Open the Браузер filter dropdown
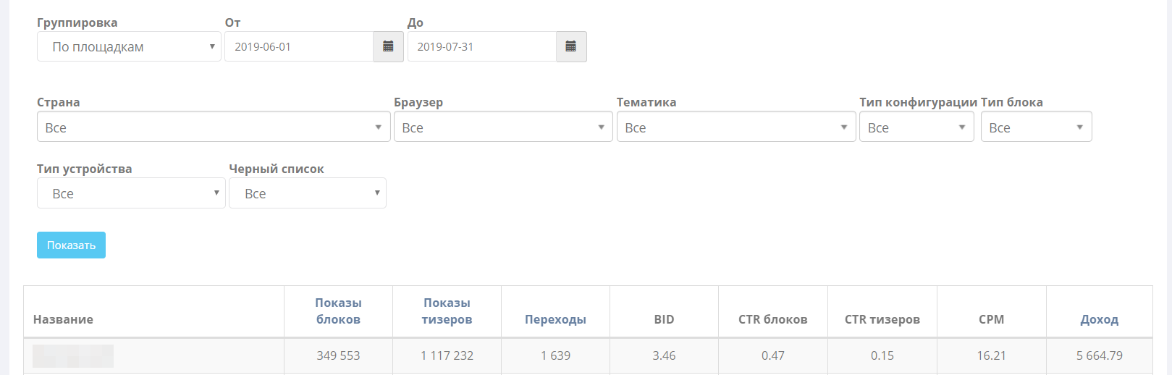This screenshot has height=375, width=1172. pos(503,127)
